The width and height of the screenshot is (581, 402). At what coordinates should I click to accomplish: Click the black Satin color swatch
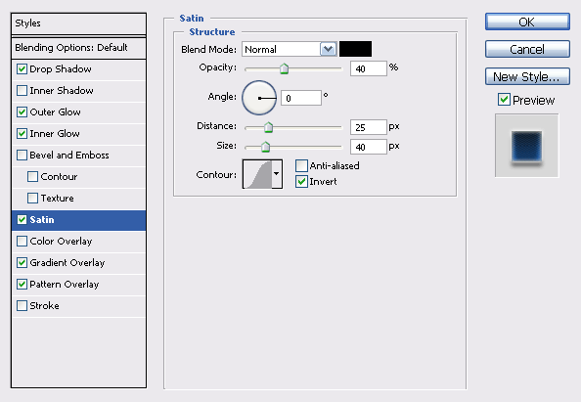355,49
